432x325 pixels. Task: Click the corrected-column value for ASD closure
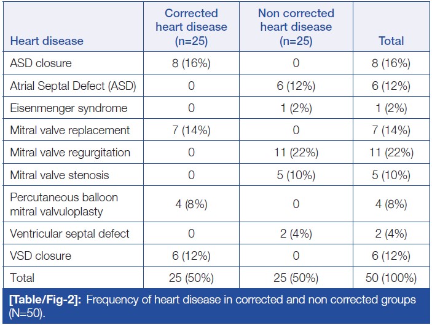pos(191,63)
